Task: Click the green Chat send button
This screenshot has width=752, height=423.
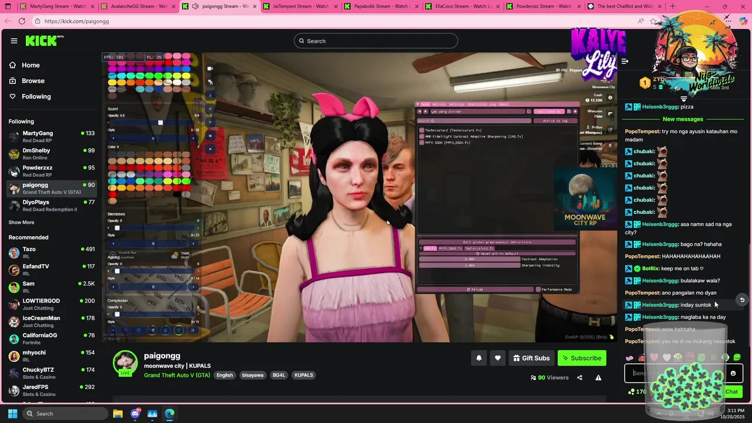Action: [731, 391]
